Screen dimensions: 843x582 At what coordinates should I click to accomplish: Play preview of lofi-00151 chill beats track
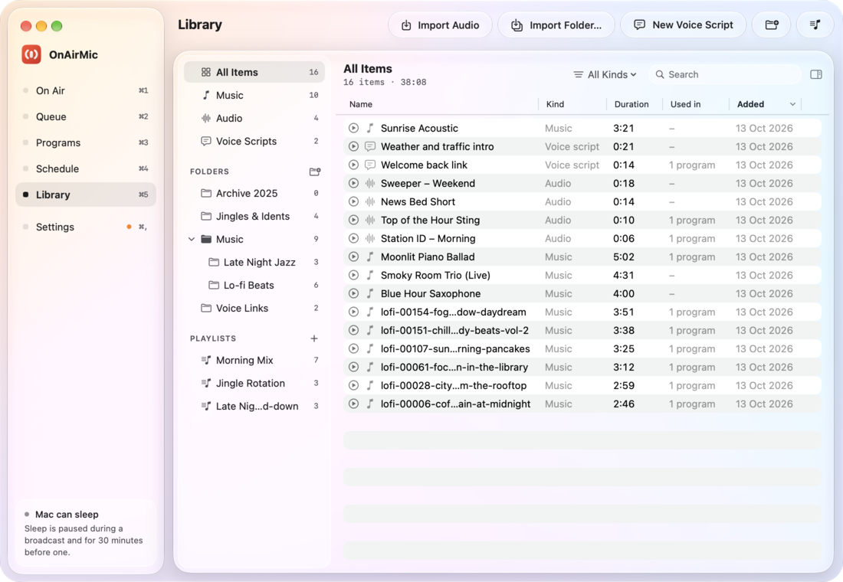353,330
